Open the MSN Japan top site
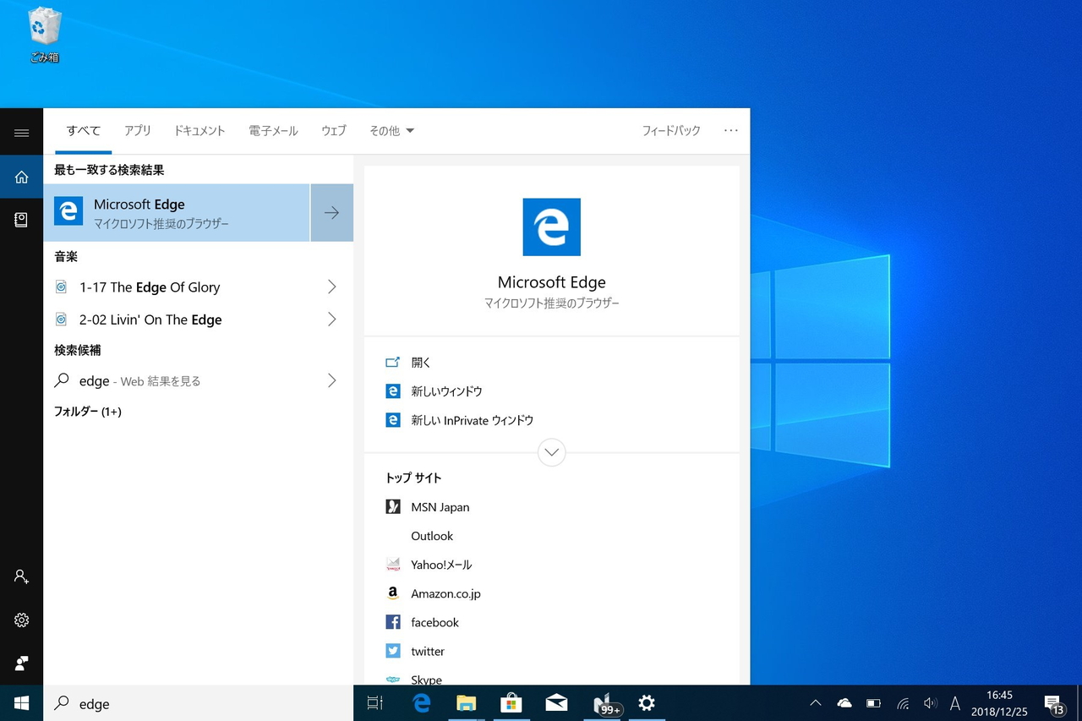This screenshot has width=1082, height=721. point(440,507)
